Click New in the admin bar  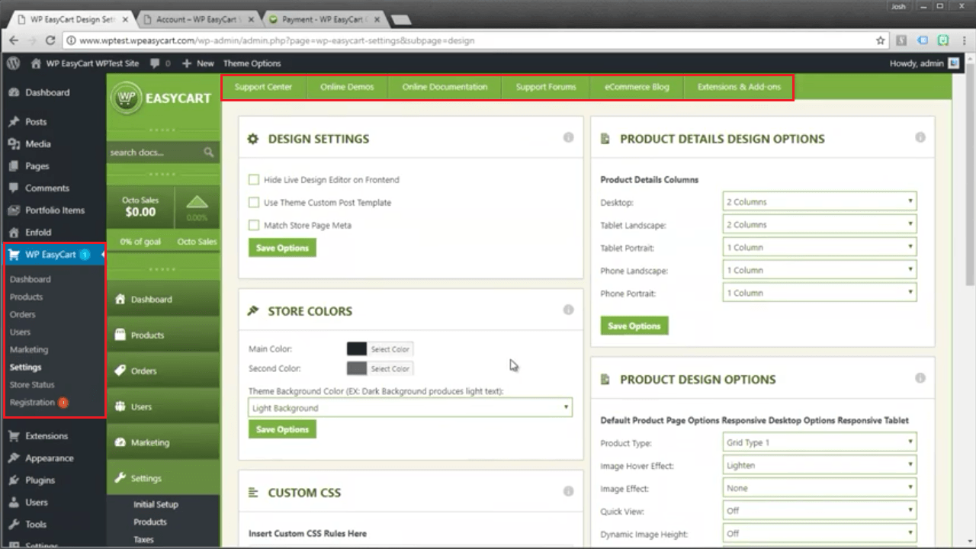click(198, 63)
